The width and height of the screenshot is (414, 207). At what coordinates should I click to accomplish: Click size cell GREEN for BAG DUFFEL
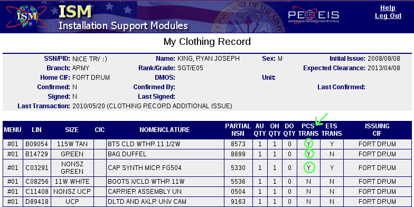click(72, 154)
